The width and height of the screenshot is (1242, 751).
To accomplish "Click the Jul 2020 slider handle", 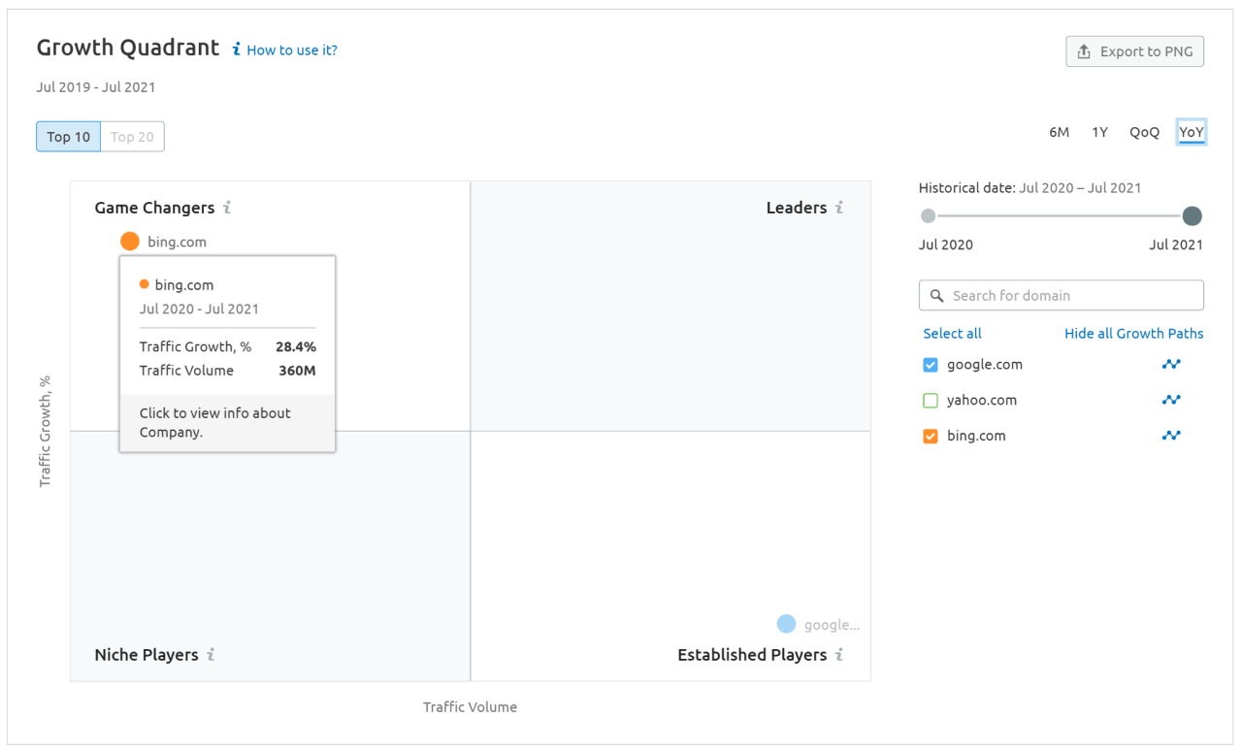I will 929,216.
